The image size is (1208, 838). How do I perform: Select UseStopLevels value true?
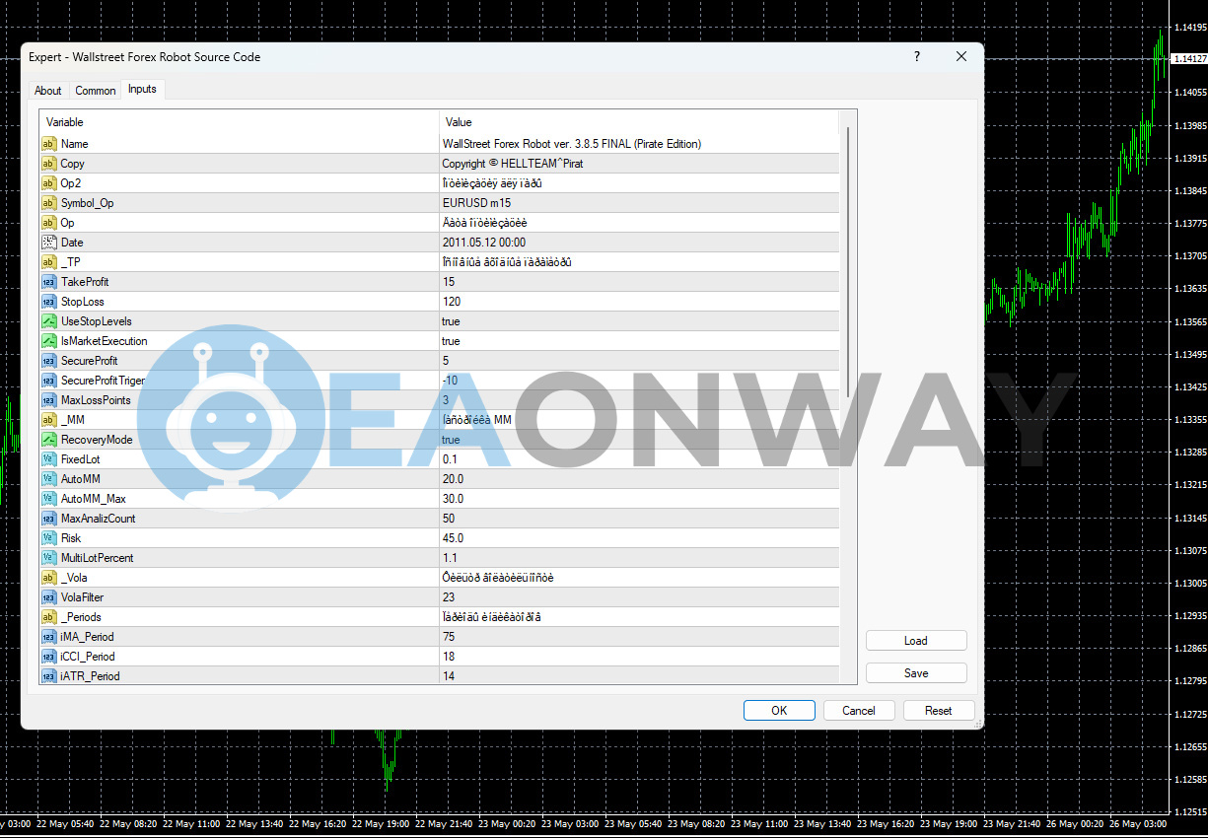point(451,321)
